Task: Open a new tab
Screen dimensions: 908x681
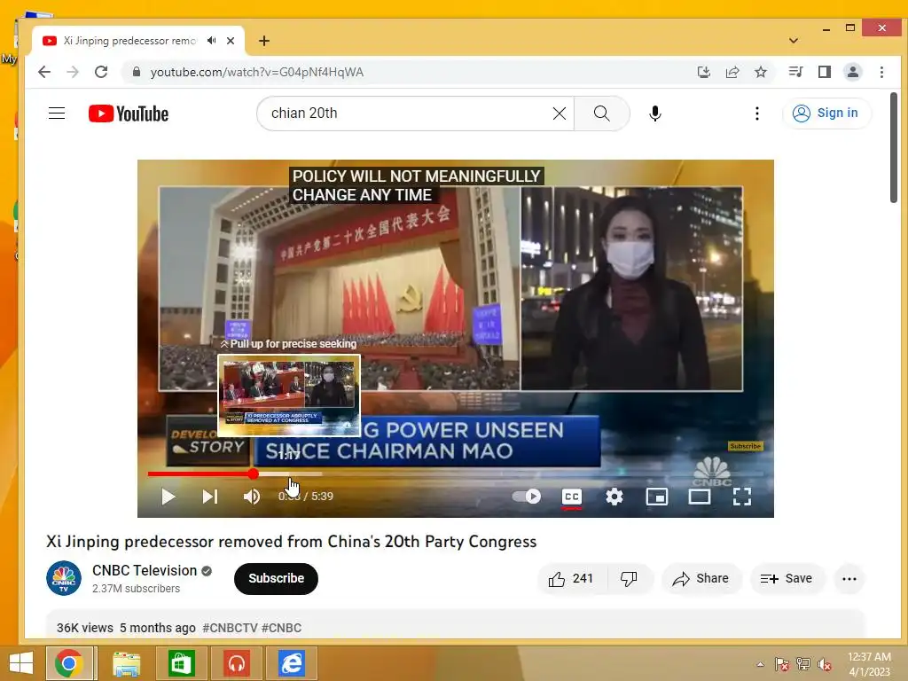Action: point(264,41)
